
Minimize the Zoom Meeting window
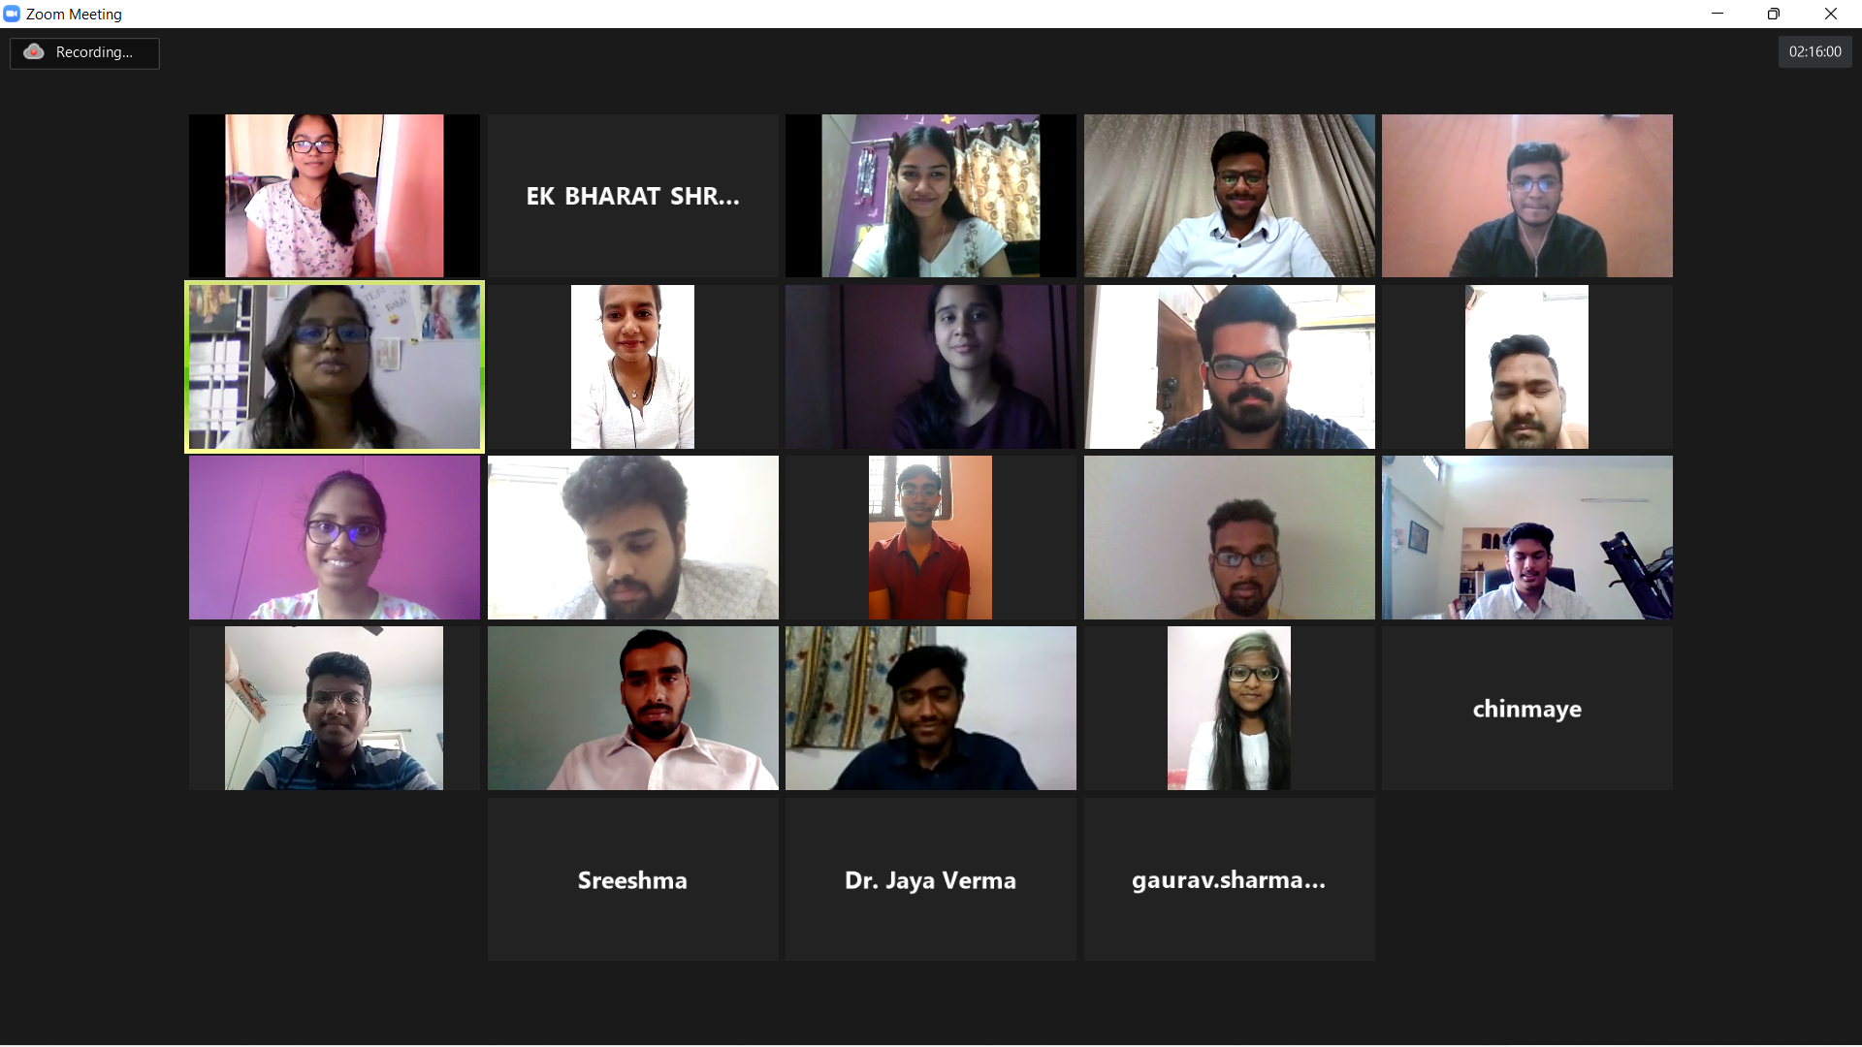[x=1718, y=14]
